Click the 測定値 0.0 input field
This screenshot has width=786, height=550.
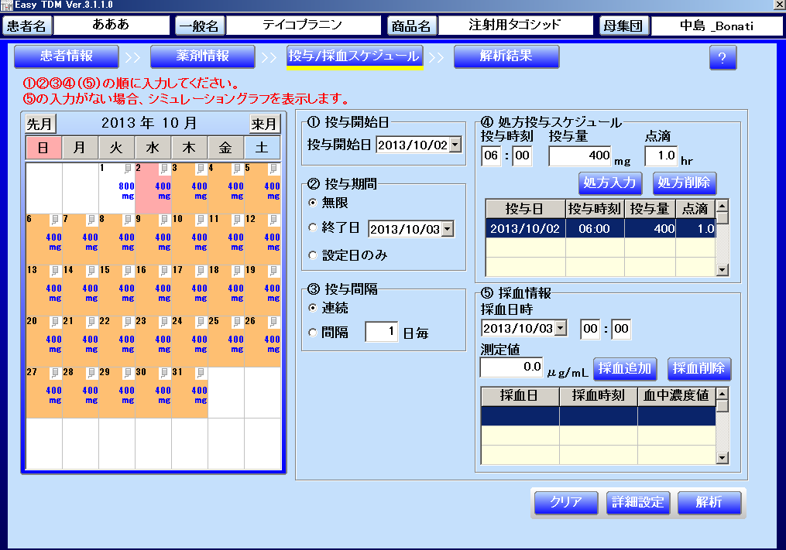point(511,367)
